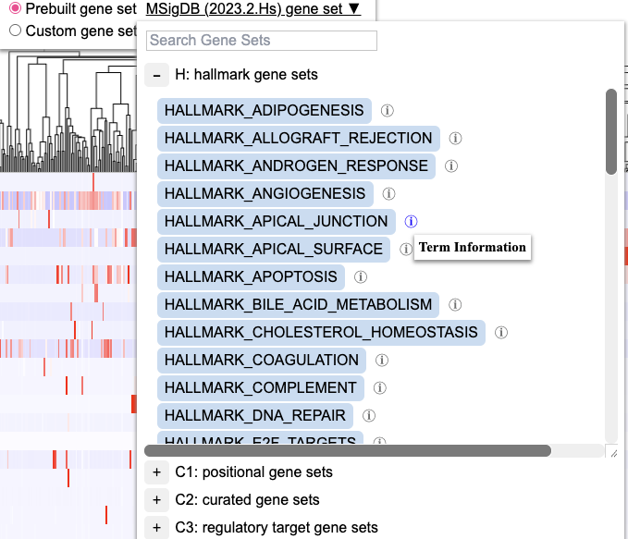
Task: Collapse the H: hallmark gene sets group
Action: (x=156, y=75)
